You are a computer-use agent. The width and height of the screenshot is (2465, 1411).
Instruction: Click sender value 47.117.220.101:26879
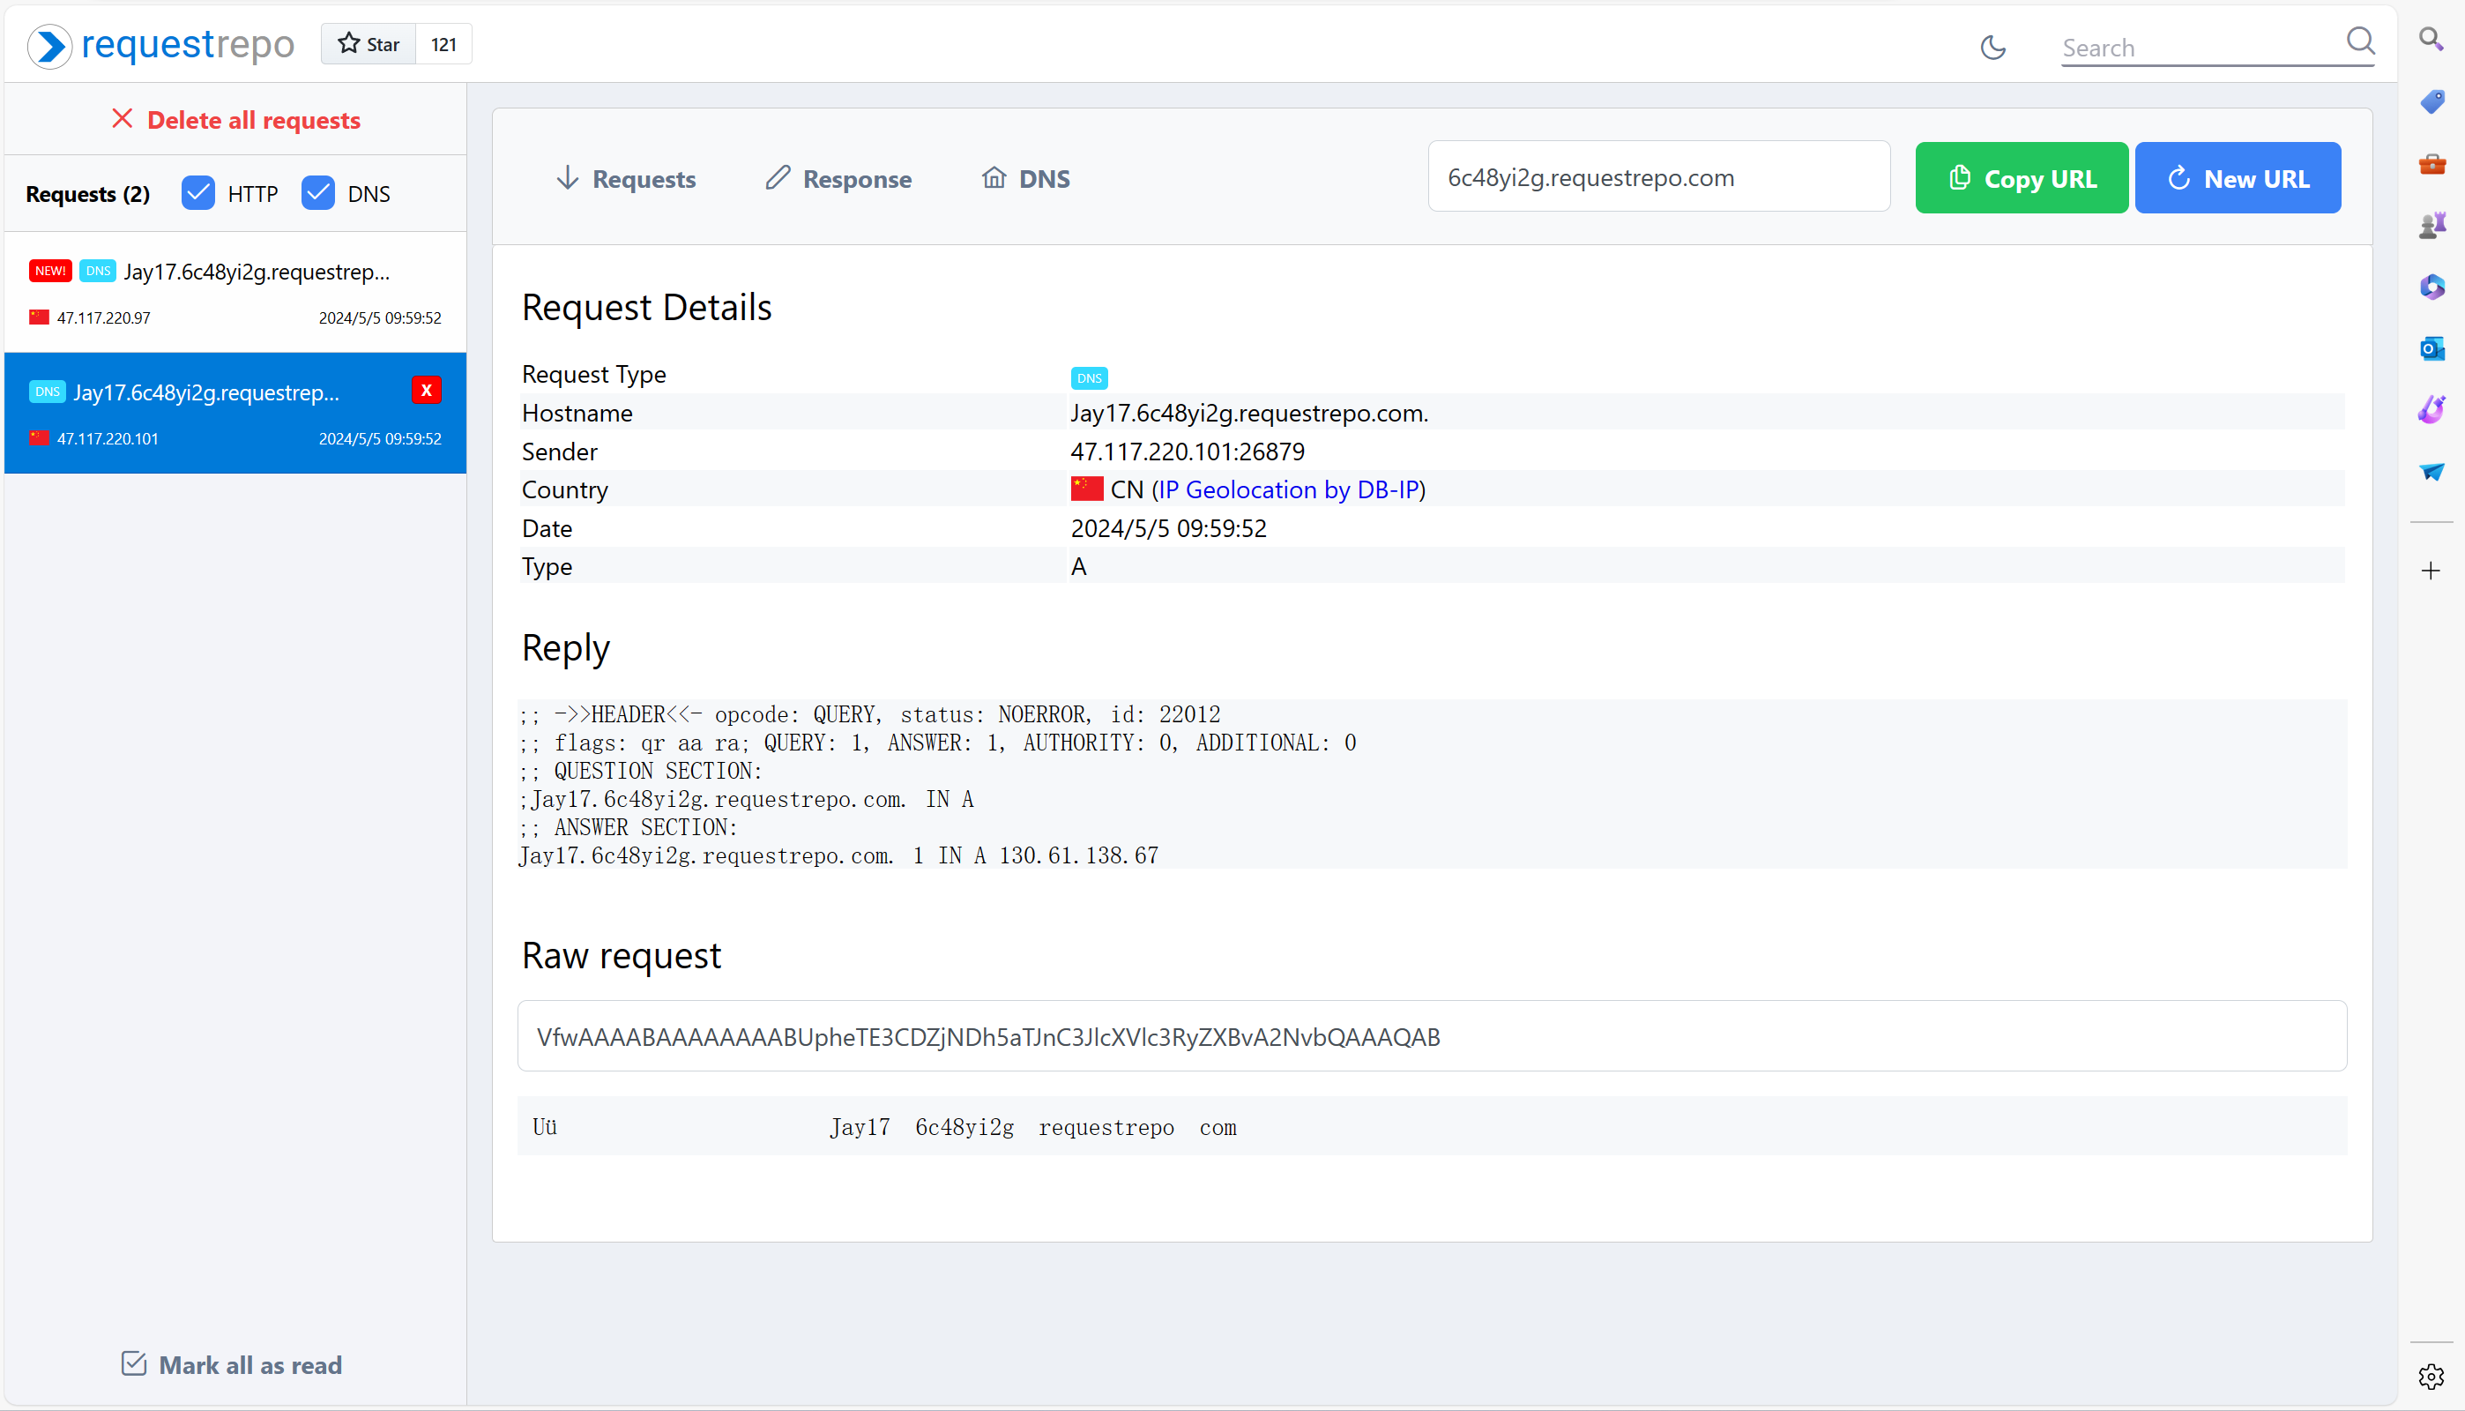1188,452
